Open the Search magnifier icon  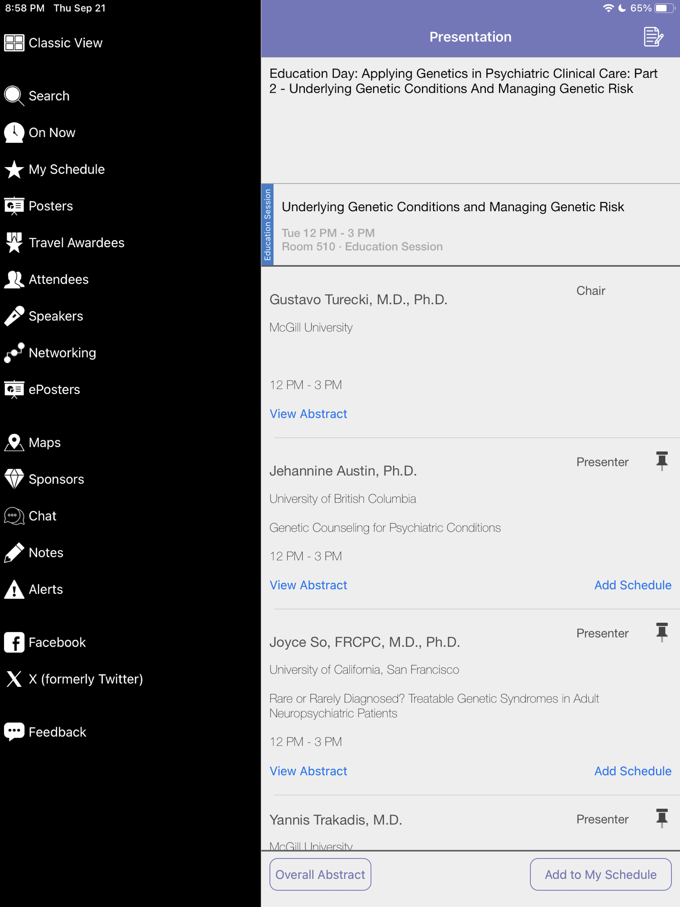14,96
